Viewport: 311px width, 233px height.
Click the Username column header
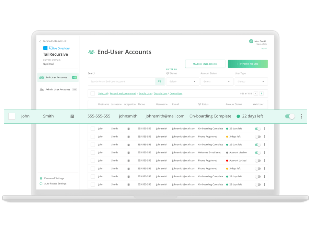(x=162, y=104)
